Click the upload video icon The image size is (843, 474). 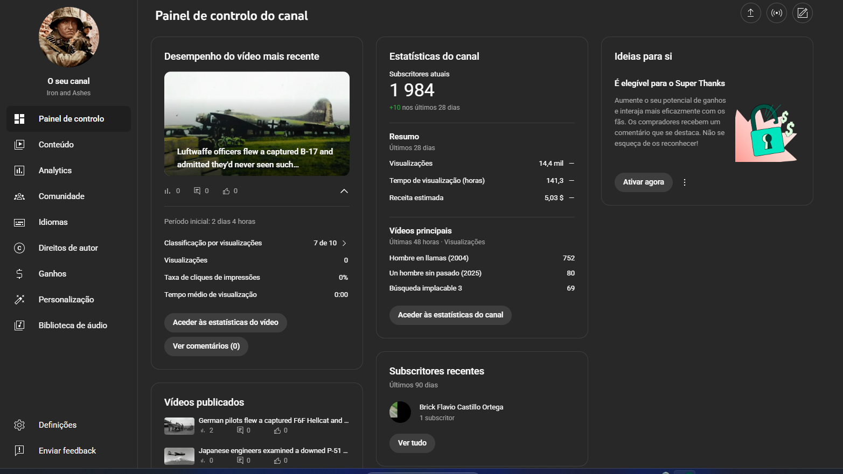tap(750, 13)
